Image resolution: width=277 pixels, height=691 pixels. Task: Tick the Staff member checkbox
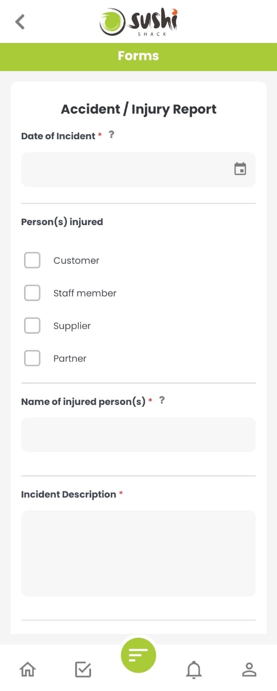pos(32,293)
